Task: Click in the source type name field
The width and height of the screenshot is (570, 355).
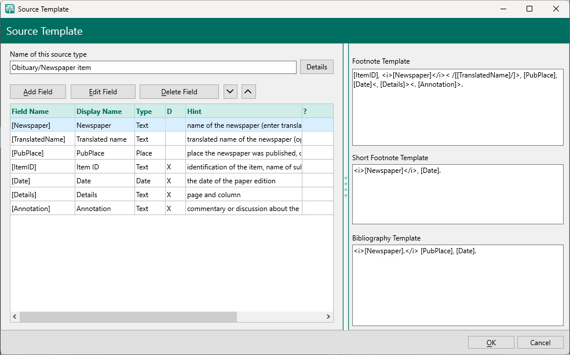Action: [x=153, y=68]
